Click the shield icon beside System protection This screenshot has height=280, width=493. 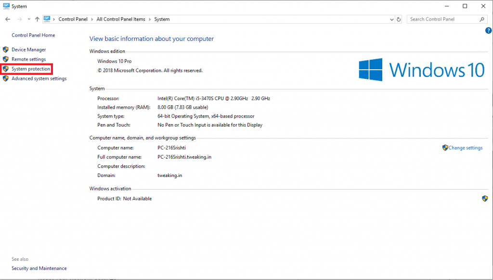pyautogui.click(x=6, y=69)
